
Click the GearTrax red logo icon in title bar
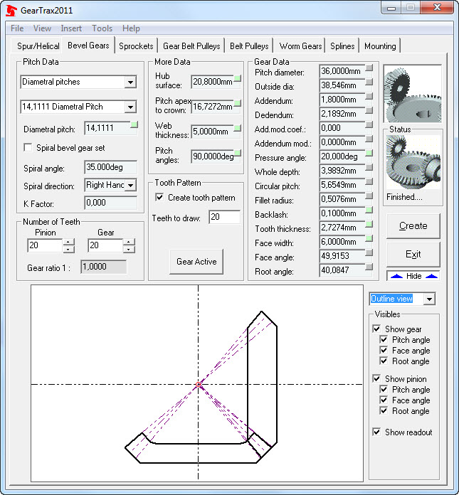click(11, 10)
